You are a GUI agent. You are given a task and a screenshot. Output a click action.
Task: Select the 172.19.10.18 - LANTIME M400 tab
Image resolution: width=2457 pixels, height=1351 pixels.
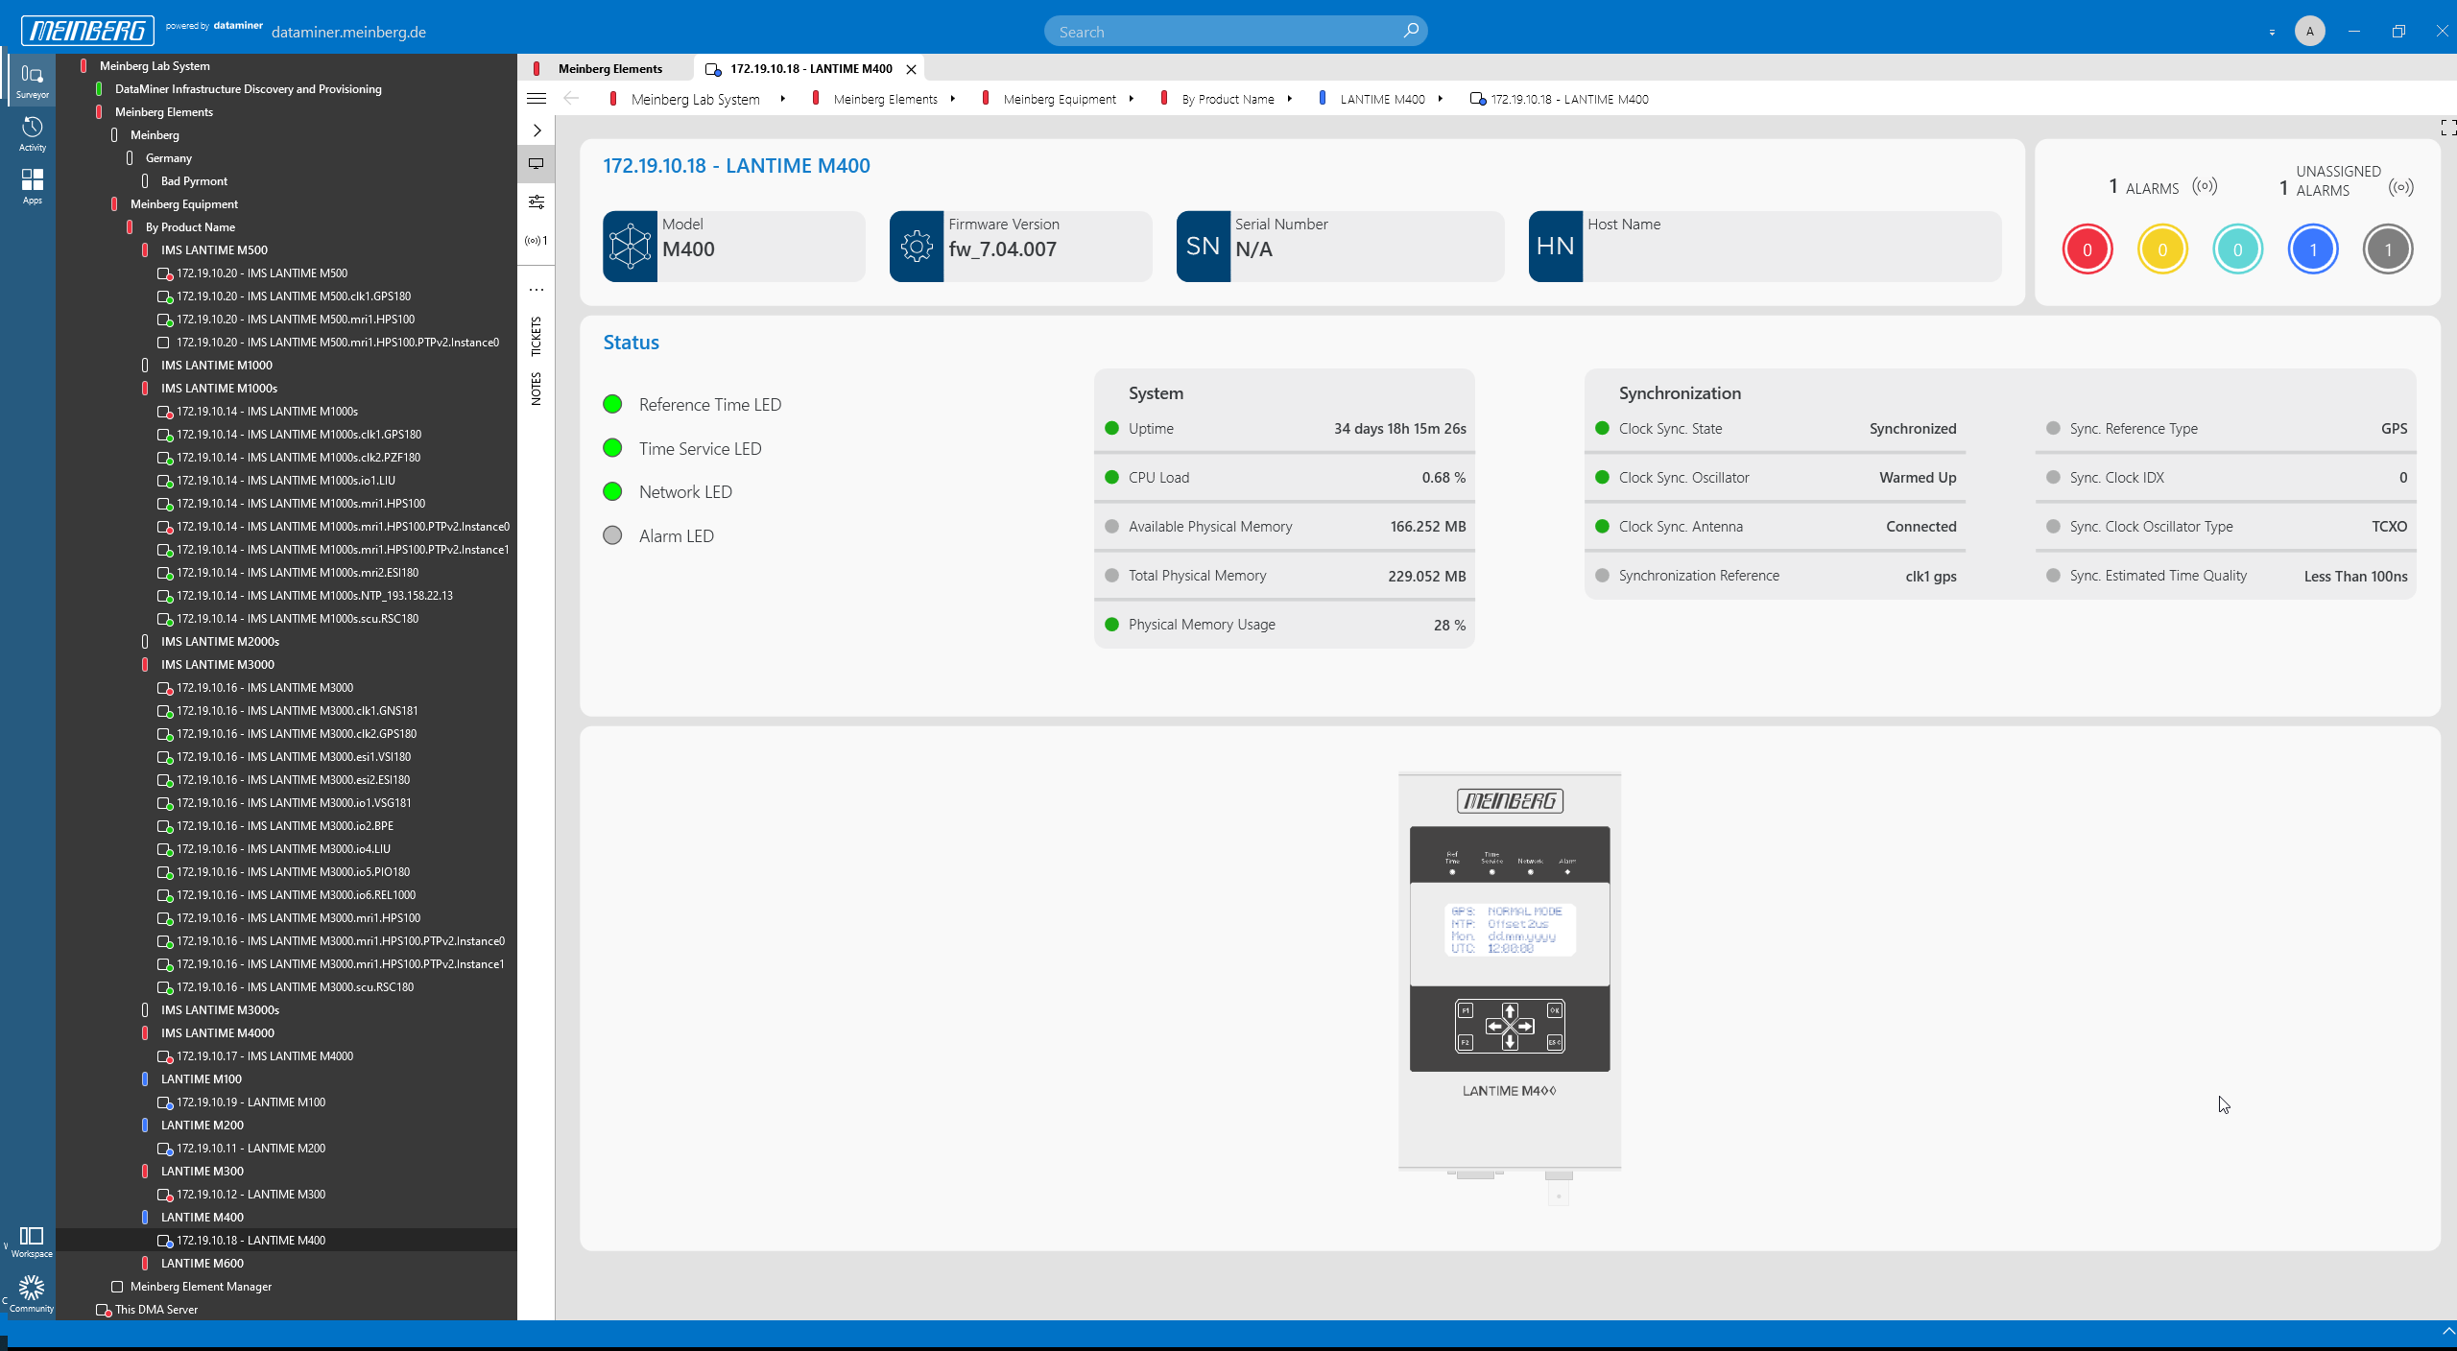(811, 68)
